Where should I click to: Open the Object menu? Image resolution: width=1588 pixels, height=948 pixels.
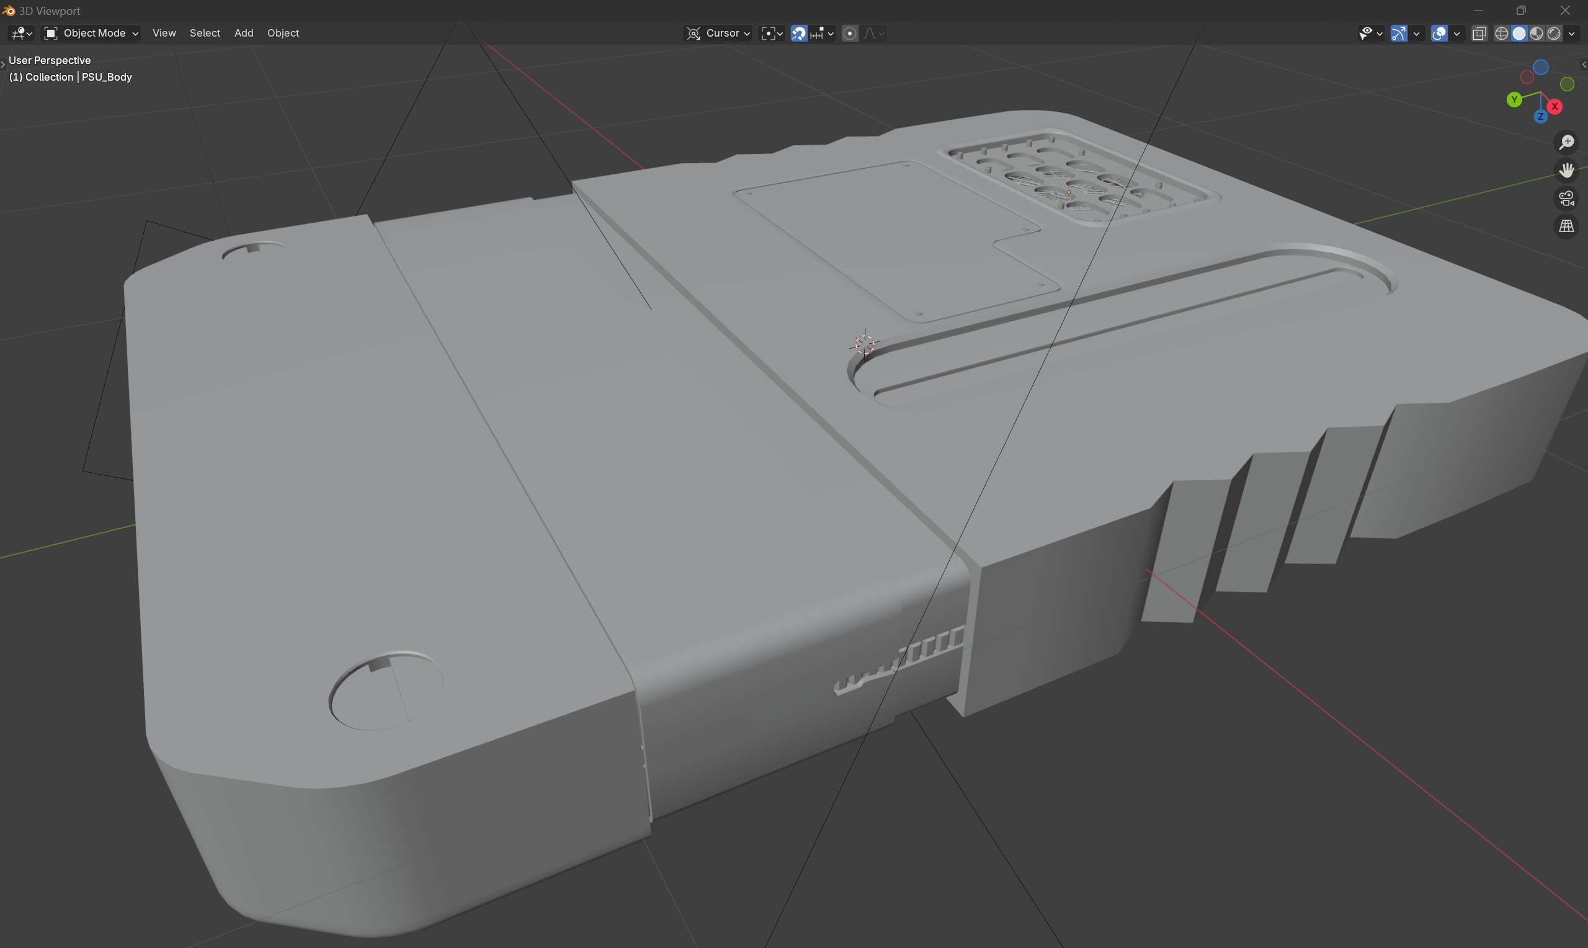pos(283,34)
